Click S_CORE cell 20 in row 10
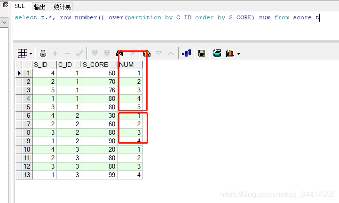 click(x=99, y=149)
